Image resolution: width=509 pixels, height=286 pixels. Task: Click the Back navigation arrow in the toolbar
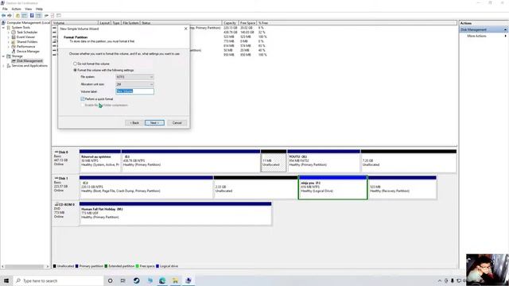[x=3, y=16]
